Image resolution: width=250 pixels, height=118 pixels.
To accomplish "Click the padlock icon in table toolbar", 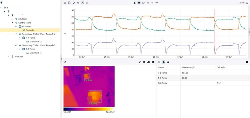I will [168, 62].
